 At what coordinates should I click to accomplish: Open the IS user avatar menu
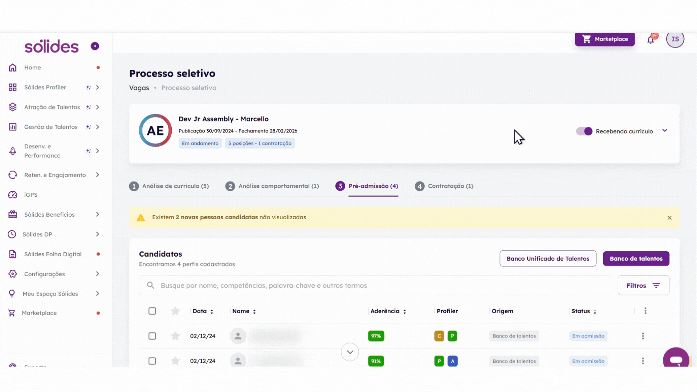pyautogui.click(x=675, y=39)
